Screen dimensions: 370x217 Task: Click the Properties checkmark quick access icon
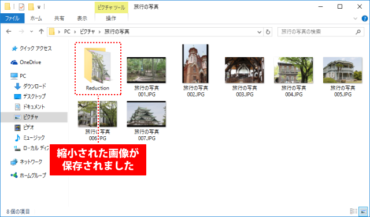[x=21, y=7]
